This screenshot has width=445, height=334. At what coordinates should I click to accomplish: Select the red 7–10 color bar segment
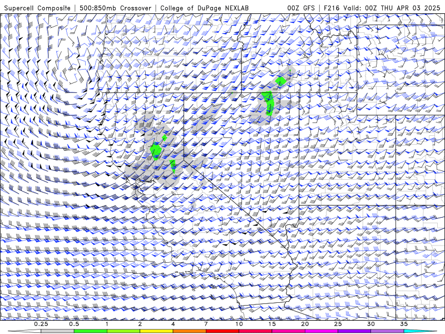click(x=222, y=331)
